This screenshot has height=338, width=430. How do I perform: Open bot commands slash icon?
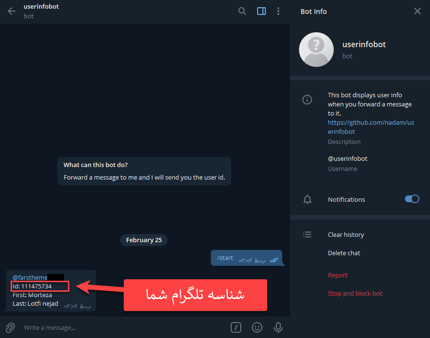tap(236, 327)
